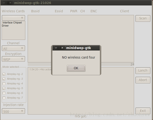Click the Interface Chipset Driver list box
Viewport: 153px width, 120px height.
14,30
